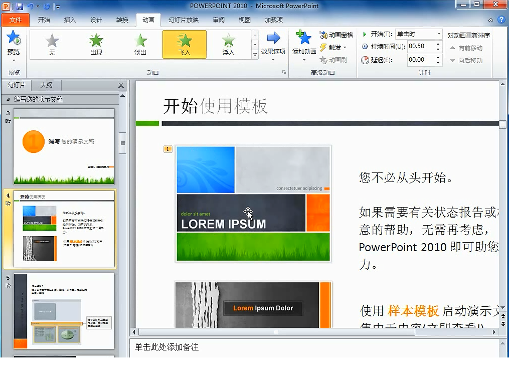The width and height of the screenshot is (509, 369).
Task: Switch to the Review (审阅) tab
Action: pos(219,20)
